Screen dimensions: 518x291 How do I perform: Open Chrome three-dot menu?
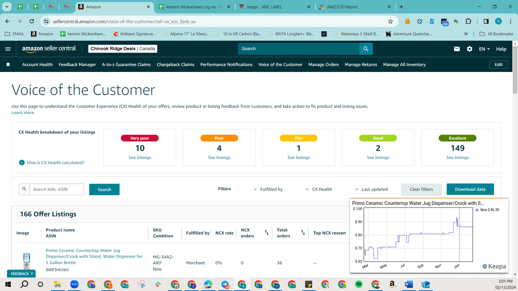click(x=510, y=21)
